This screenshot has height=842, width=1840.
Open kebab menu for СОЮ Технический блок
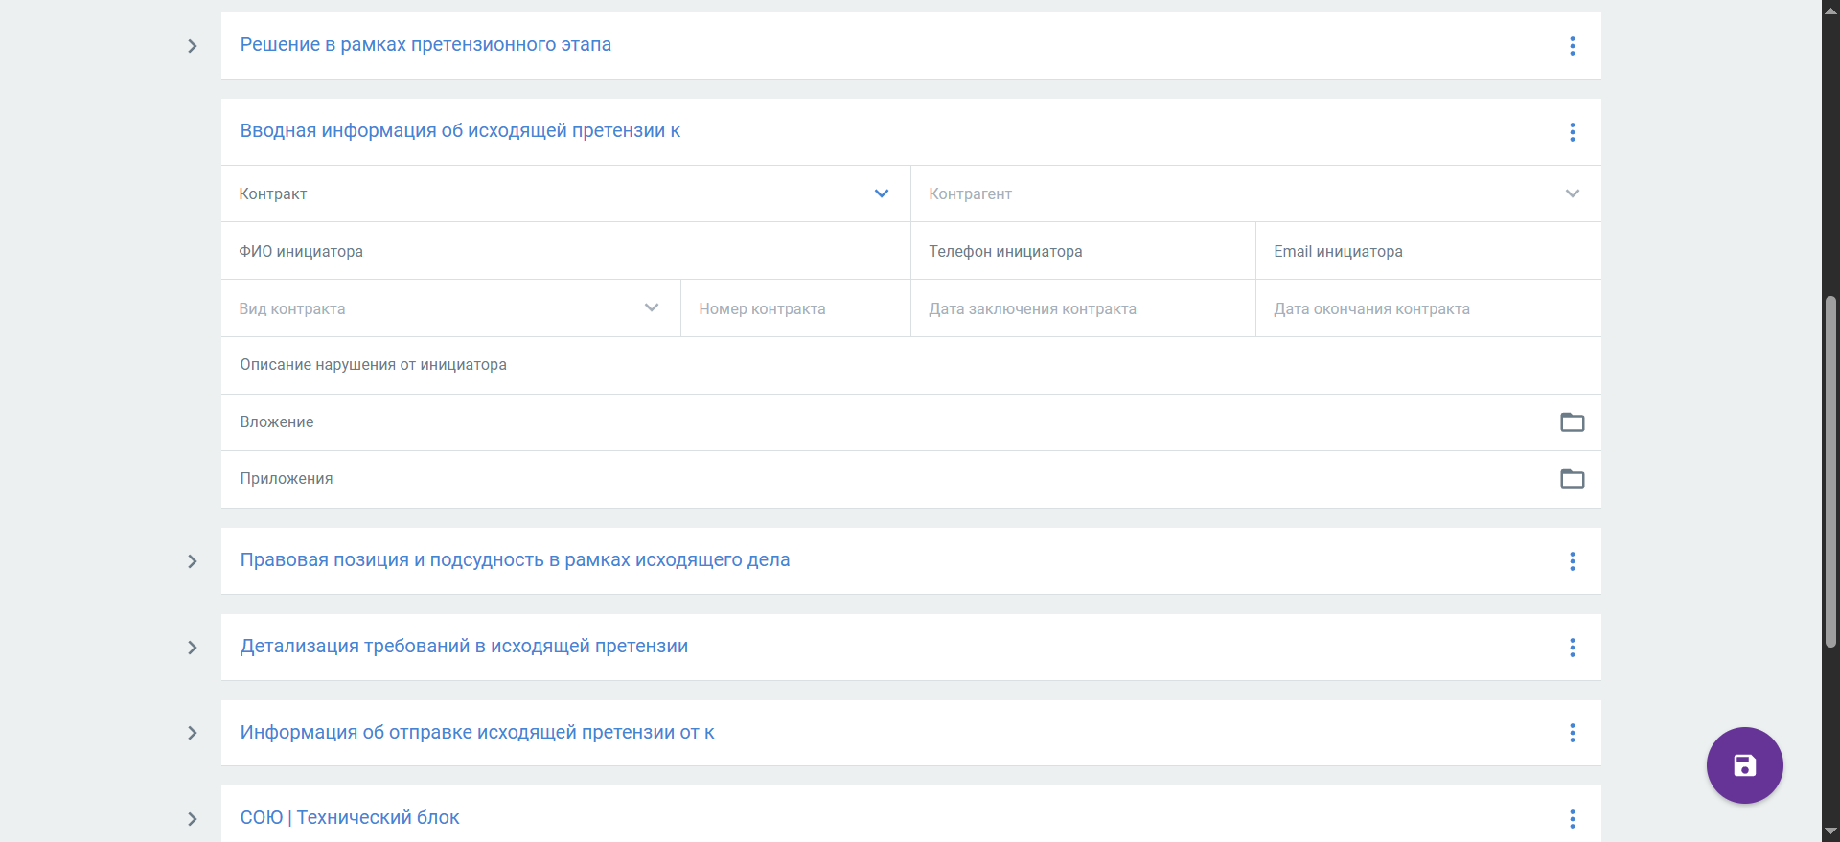click(1572, 819)
